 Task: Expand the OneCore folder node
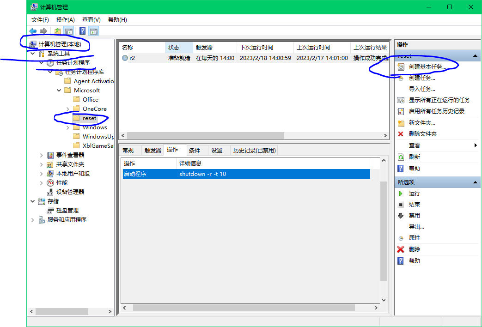pyautogui.click(x=68, y=109)
